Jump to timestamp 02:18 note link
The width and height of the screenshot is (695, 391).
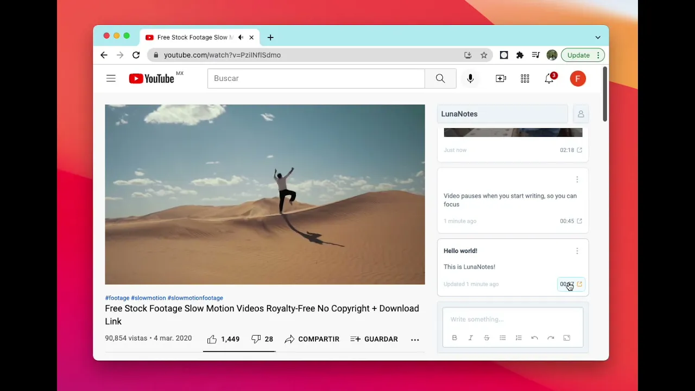coord(571,150)
